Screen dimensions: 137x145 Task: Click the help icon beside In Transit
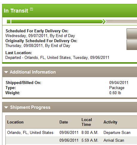31,9
